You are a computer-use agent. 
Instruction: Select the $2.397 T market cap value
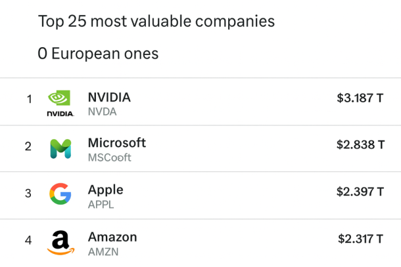coord(360,192)
